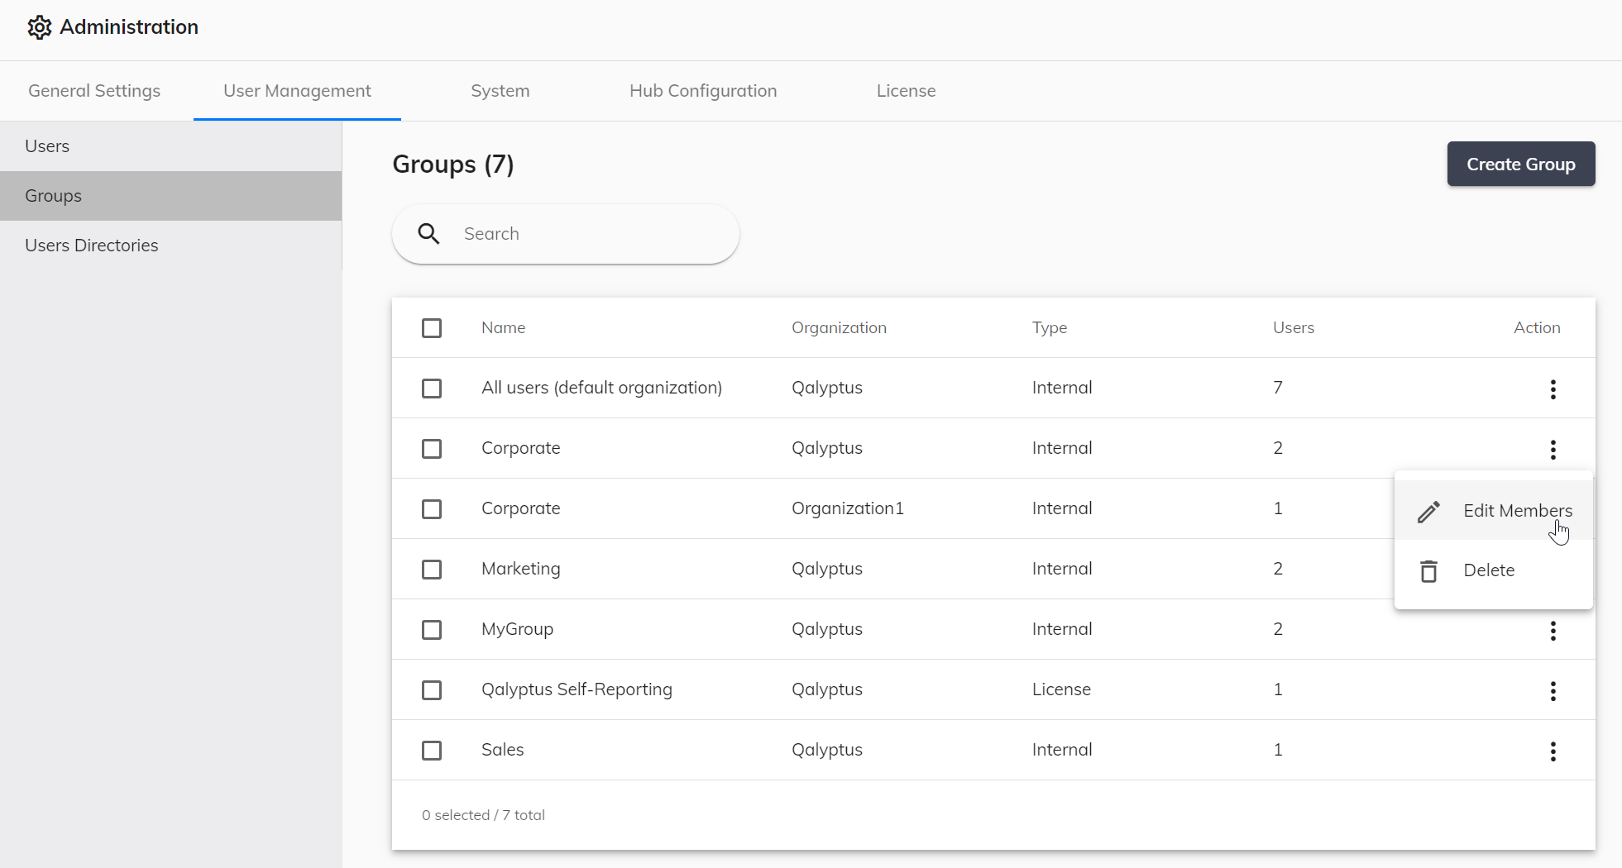The width and height of the screenshot is (1622, 868).
Task: Open the action menu for Sales group
Action: (1553, 751)
